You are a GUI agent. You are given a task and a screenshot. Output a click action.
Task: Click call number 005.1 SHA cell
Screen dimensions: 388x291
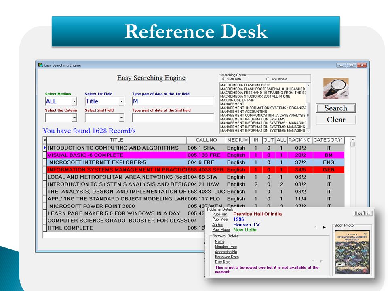[207, 148]
